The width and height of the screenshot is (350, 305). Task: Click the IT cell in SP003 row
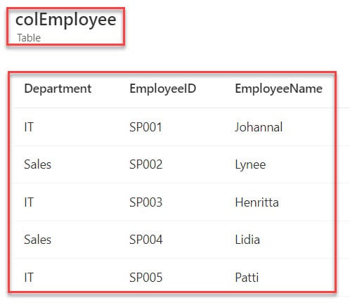coord(29,202)
